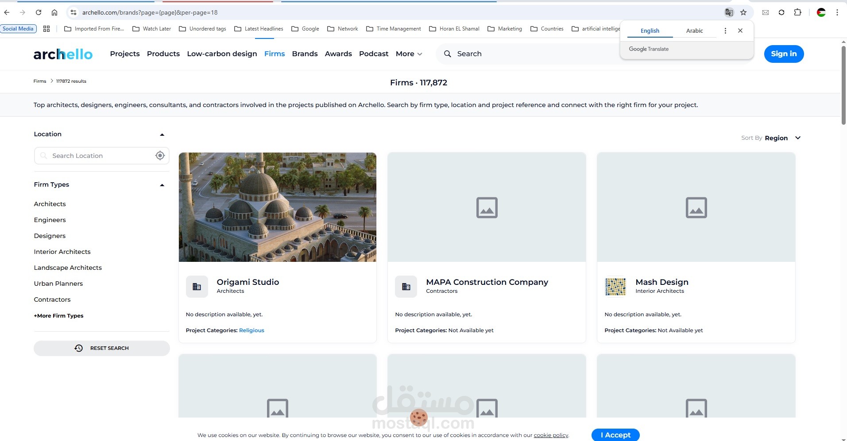Accept cookies with I Accept button
Viewport: 847px width, 441px height.
615,435
